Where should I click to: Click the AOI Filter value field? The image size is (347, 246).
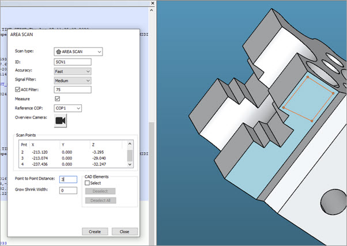(x=73, y=89)
